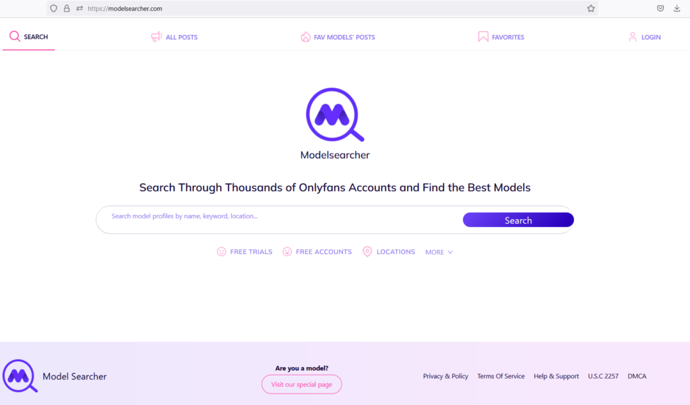Click the Login user icon
The width and height of the screenshot is (690, 405).
(x=632, y=37)
